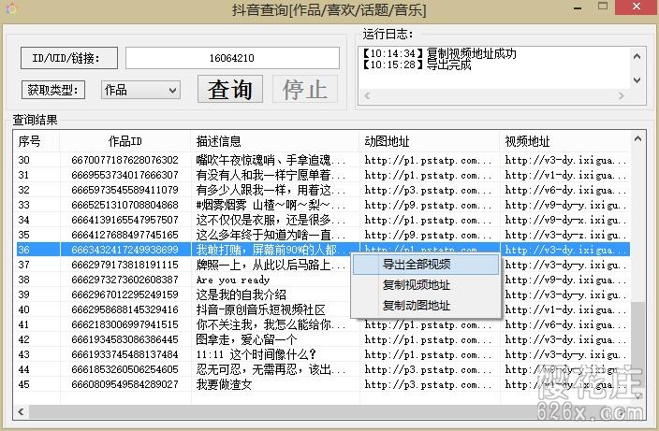Select row describing 这么多年终于知道为啥一直
Image resolution: width=659 pixels, height=431 pixels.
tap(323, 235)
